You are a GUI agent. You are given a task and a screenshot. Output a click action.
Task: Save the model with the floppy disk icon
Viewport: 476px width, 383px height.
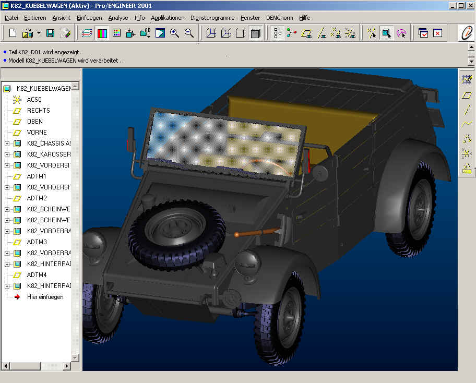(51, 33)
